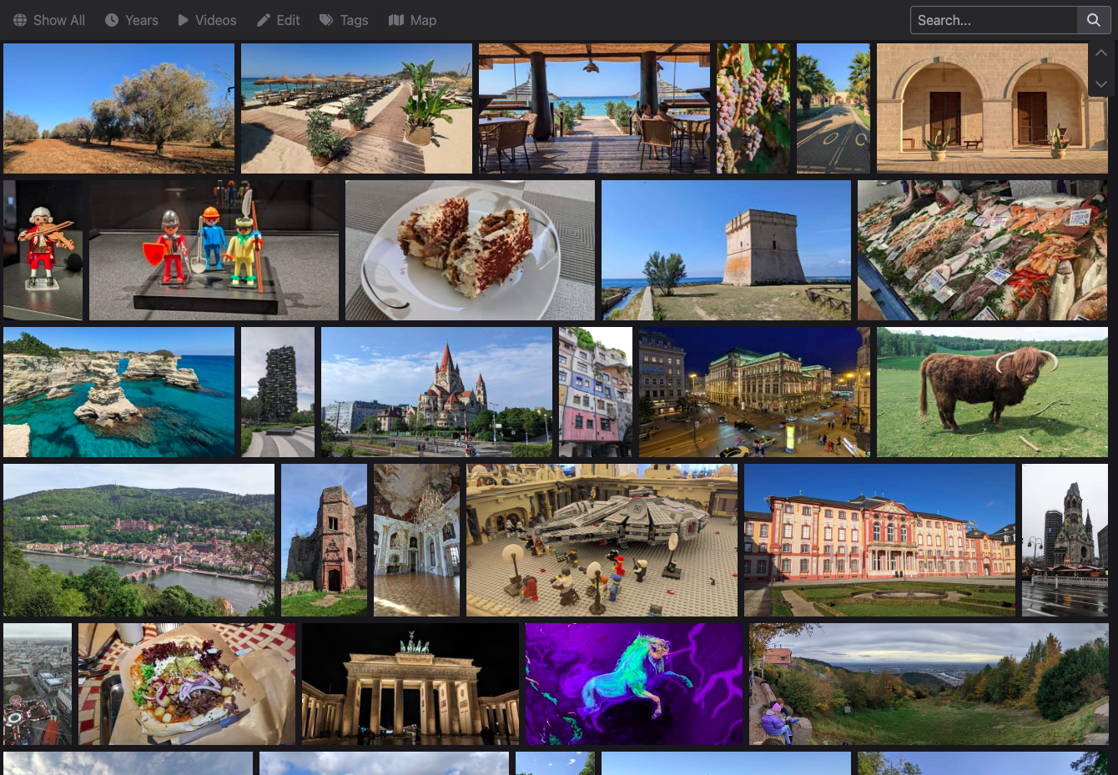This screenshot has width=1118, height=775.
Task: Click the folded map icon beside Map
Action: (x=396, y=20)
